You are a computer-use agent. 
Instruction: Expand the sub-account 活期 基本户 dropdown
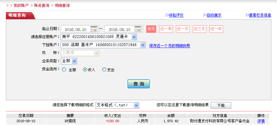[x=143, y=45]
